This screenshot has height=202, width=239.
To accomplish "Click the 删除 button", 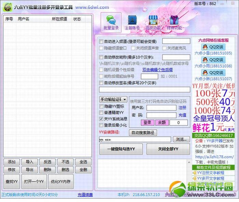I will click(47, 170).
